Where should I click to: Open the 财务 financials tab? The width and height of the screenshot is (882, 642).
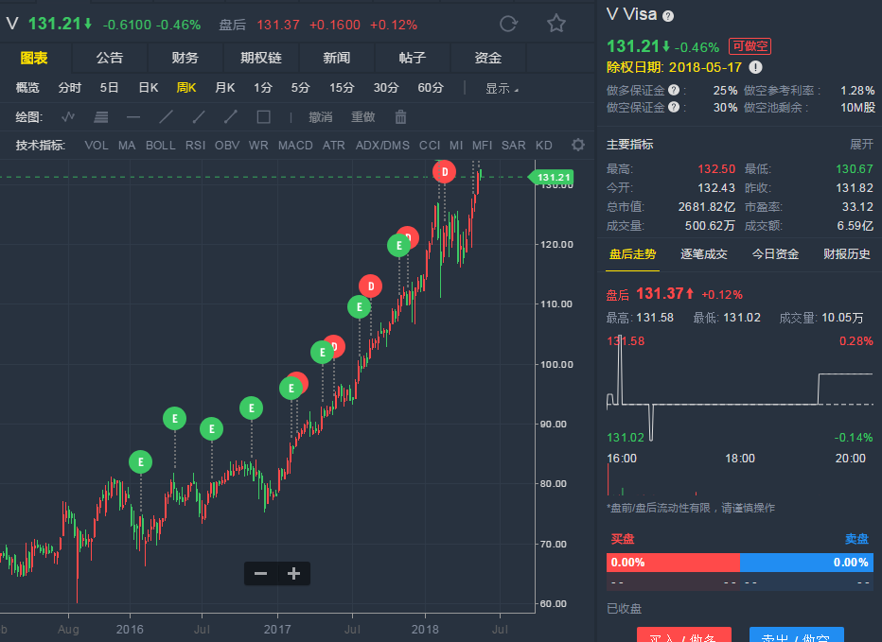pyautogui.click(x=185, y=58)
